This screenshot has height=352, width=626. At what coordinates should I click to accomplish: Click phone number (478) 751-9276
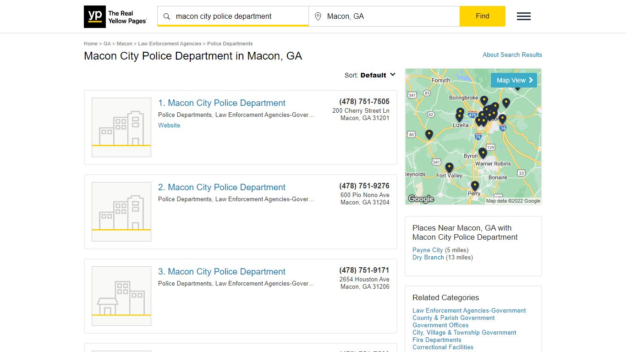coord(364,186)
